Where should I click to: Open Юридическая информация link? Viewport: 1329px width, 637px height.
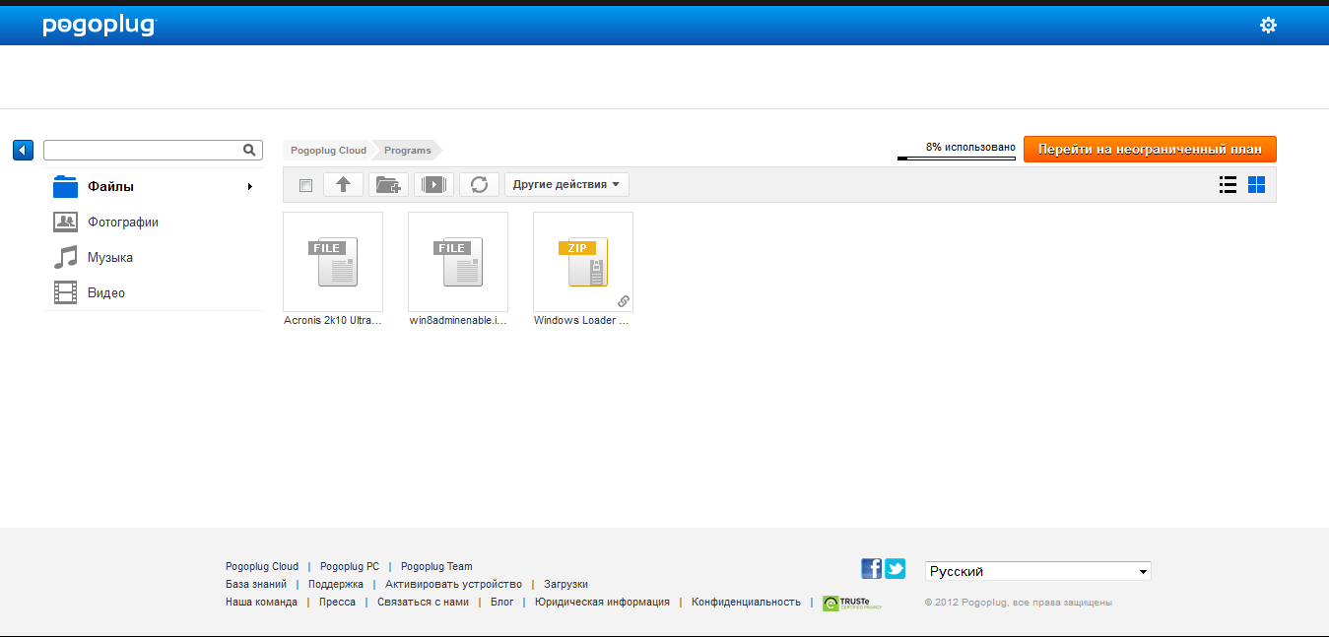coord(602,602)
